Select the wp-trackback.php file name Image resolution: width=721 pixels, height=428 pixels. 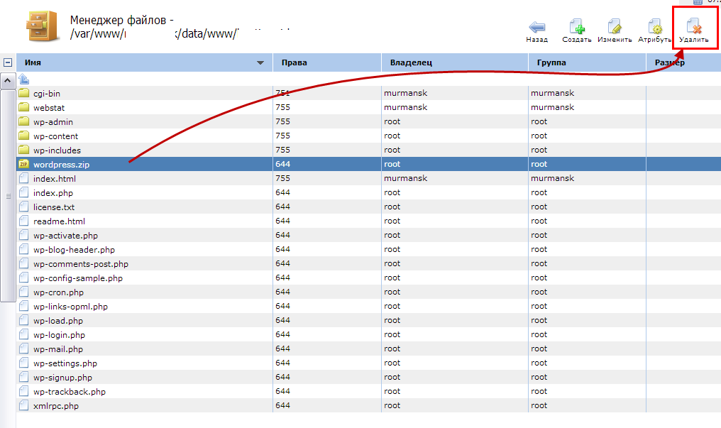[x=70, y=393]
